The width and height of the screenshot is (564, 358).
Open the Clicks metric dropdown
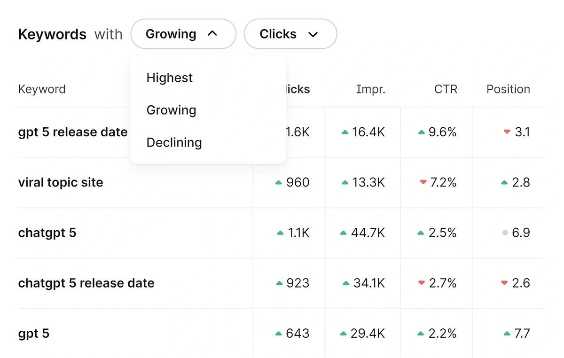[290, 34]
